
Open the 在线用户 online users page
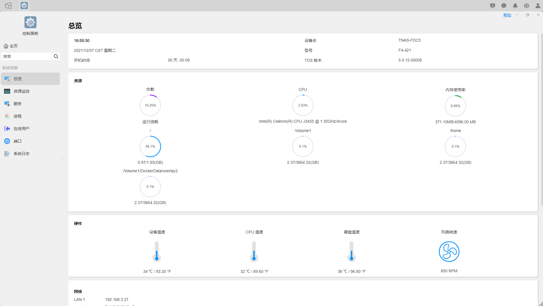(x=21, y=129)
